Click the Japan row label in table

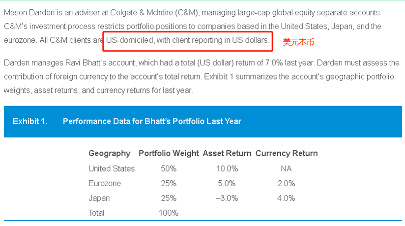pyautogui.click(x=99, y=198)
